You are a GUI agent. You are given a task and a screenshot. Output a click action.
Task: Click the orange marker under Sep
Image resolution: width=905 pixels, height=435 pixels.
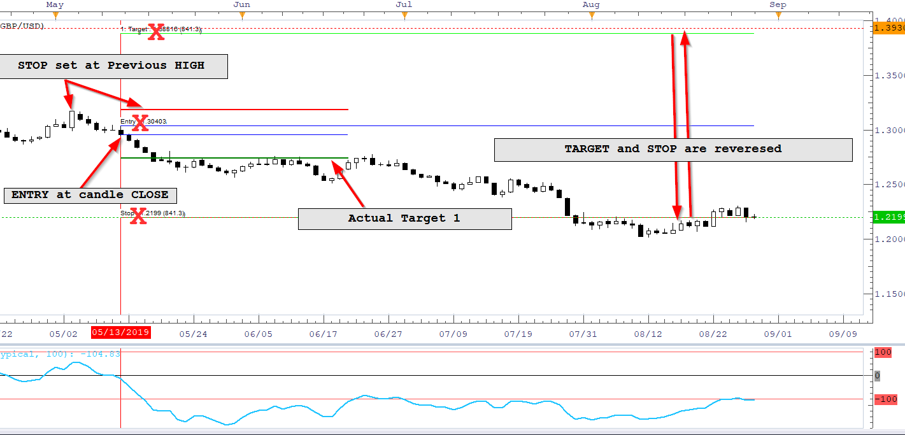[778, 16]
